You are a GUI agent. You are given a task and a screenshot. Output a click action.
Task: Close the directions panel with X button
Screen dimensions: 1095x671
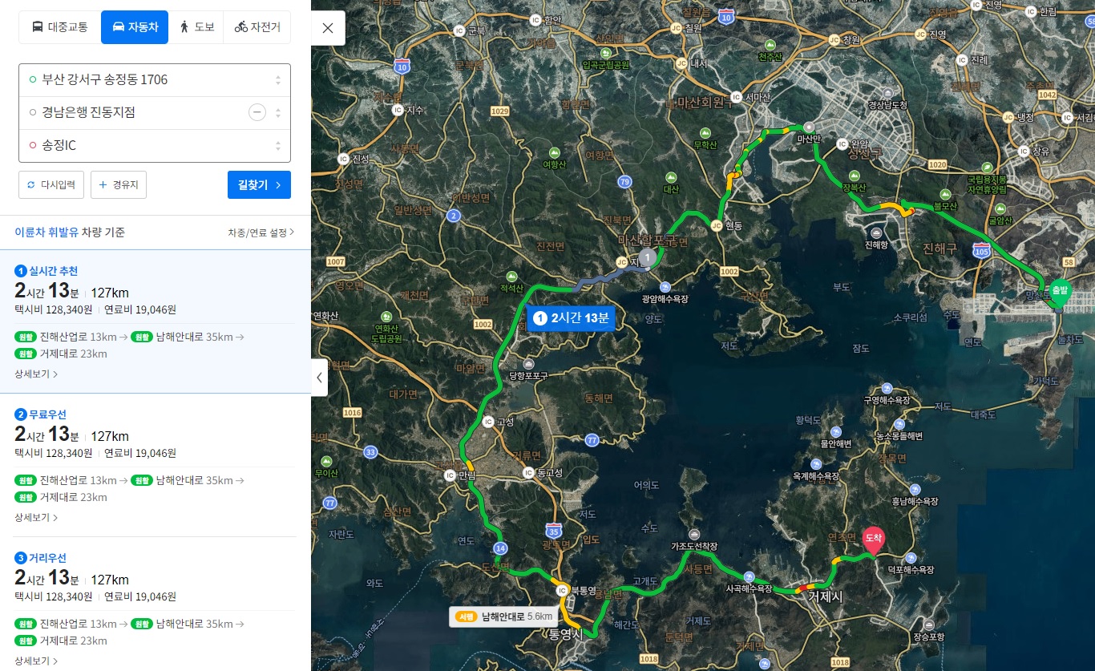point(328,28)
